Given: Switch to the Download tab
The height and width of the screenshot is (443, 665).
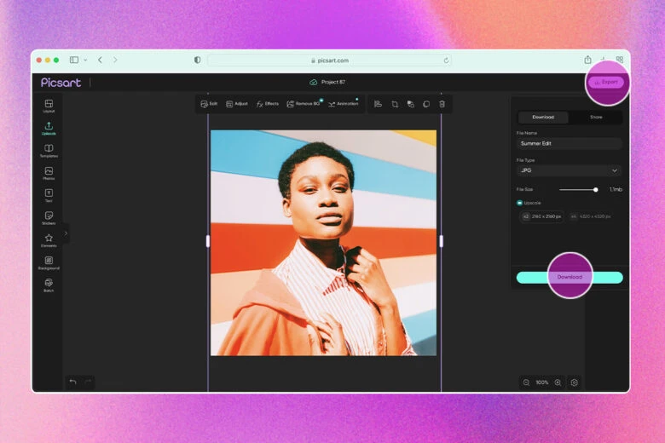Looking at the screenshot, I should 543,117.
